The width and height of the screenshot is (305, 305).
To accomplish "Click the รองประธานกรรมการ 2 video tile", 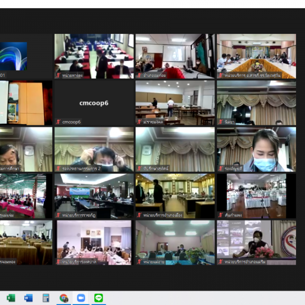I will pos(94,149).
